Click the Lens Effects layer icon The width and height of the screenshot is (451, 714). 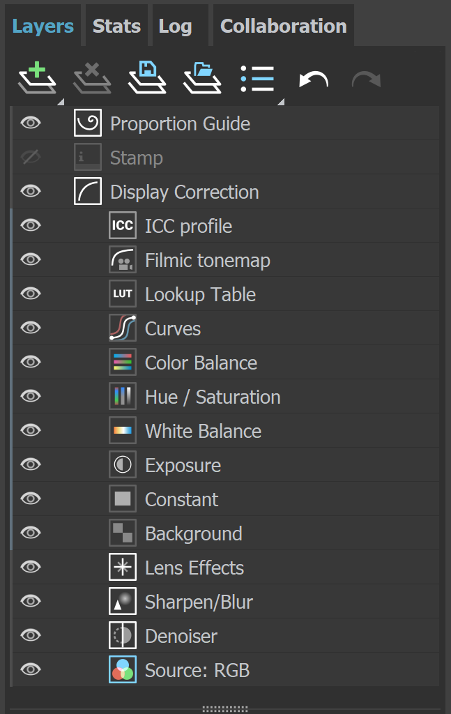[122, 567]
